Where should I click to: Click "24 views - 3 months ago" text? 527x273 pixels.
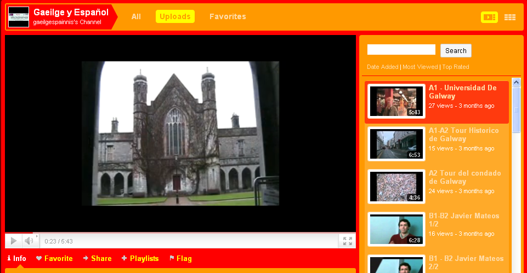(x=461, y=191)
